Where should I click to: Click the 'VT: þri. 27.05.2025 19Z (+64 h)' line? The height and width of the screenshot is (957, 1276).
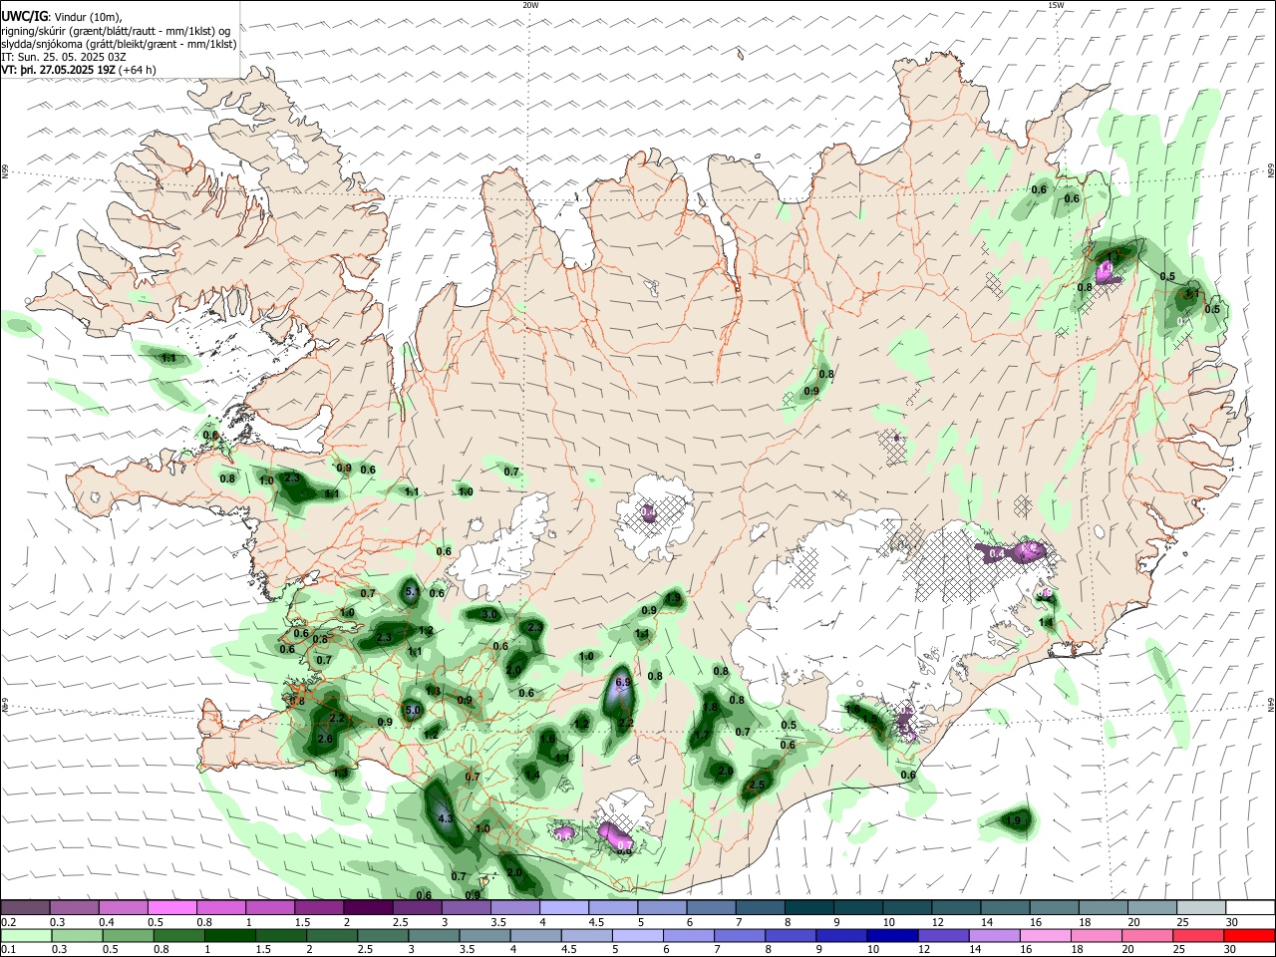(x=79, y=70)
